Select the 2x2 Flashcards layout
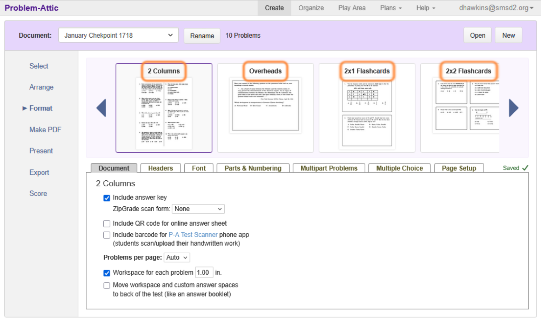The width and height of the screenshot is (541, 320). [x=468, y=107]
